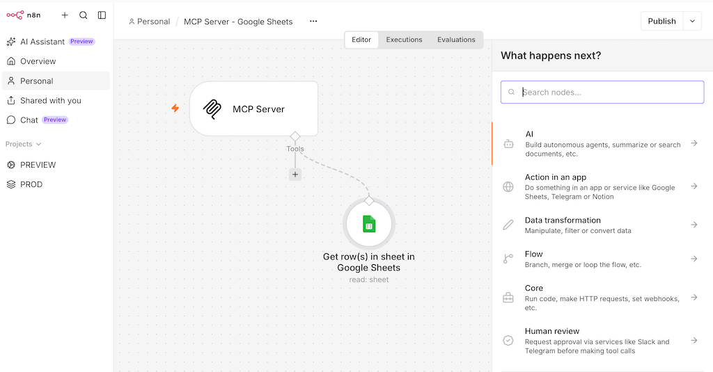Collapse the Projects section chevron
This screenshot has height=372, width=713.
[39, 145]
